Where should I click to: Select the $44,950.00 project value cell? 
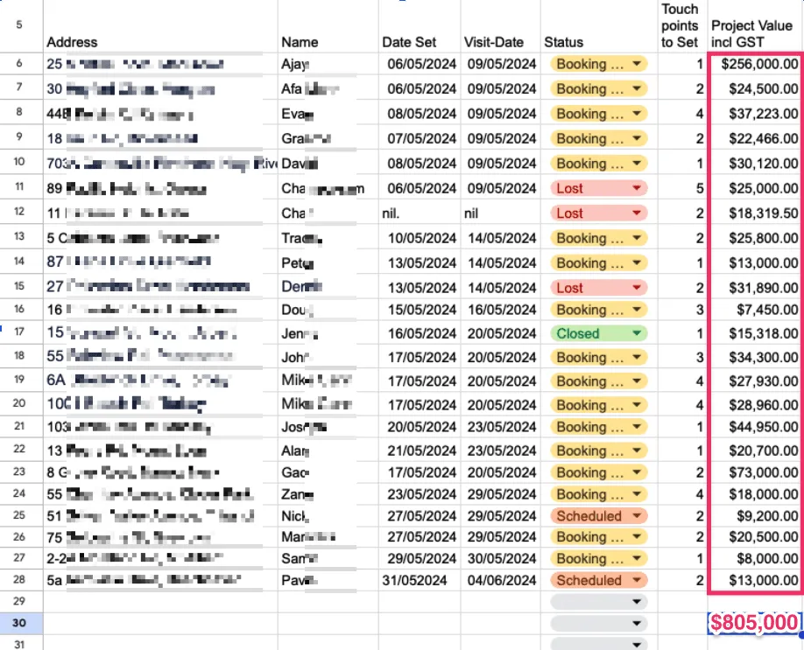pos(756,427)
